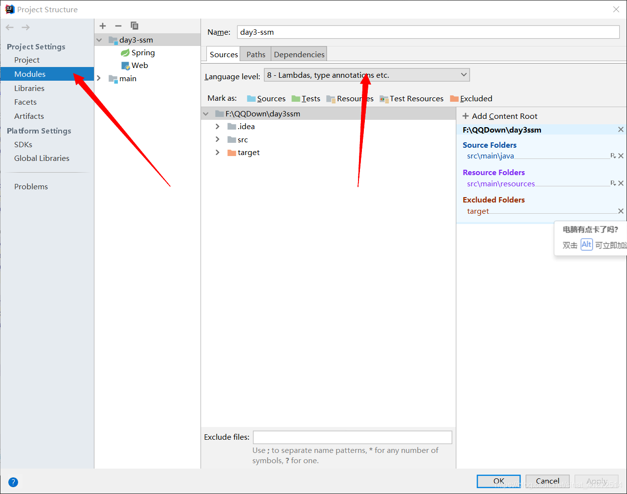Click Add Content Root
627x494 pixels.
click(500, 116)
